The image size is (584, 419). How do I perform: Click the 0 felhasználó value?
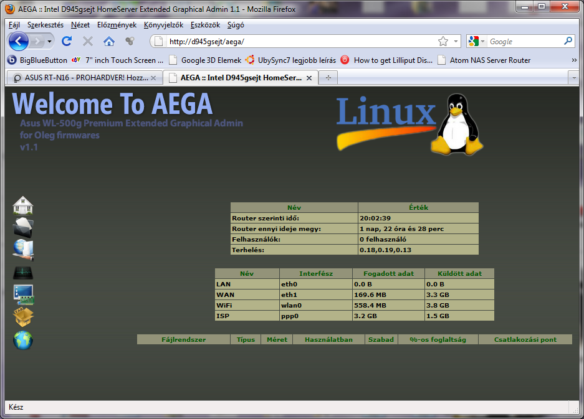pos(383,239)
